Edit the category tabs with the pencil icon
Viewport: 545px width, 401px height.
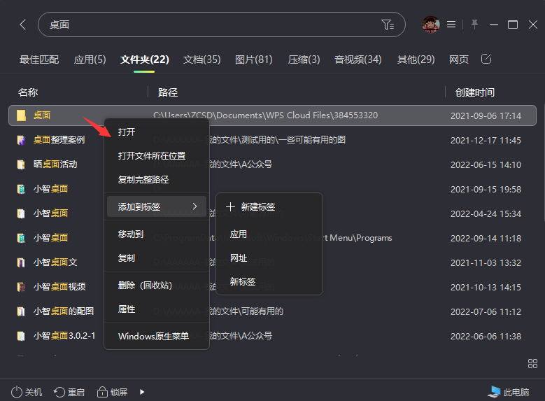click(x=486, y=59)
